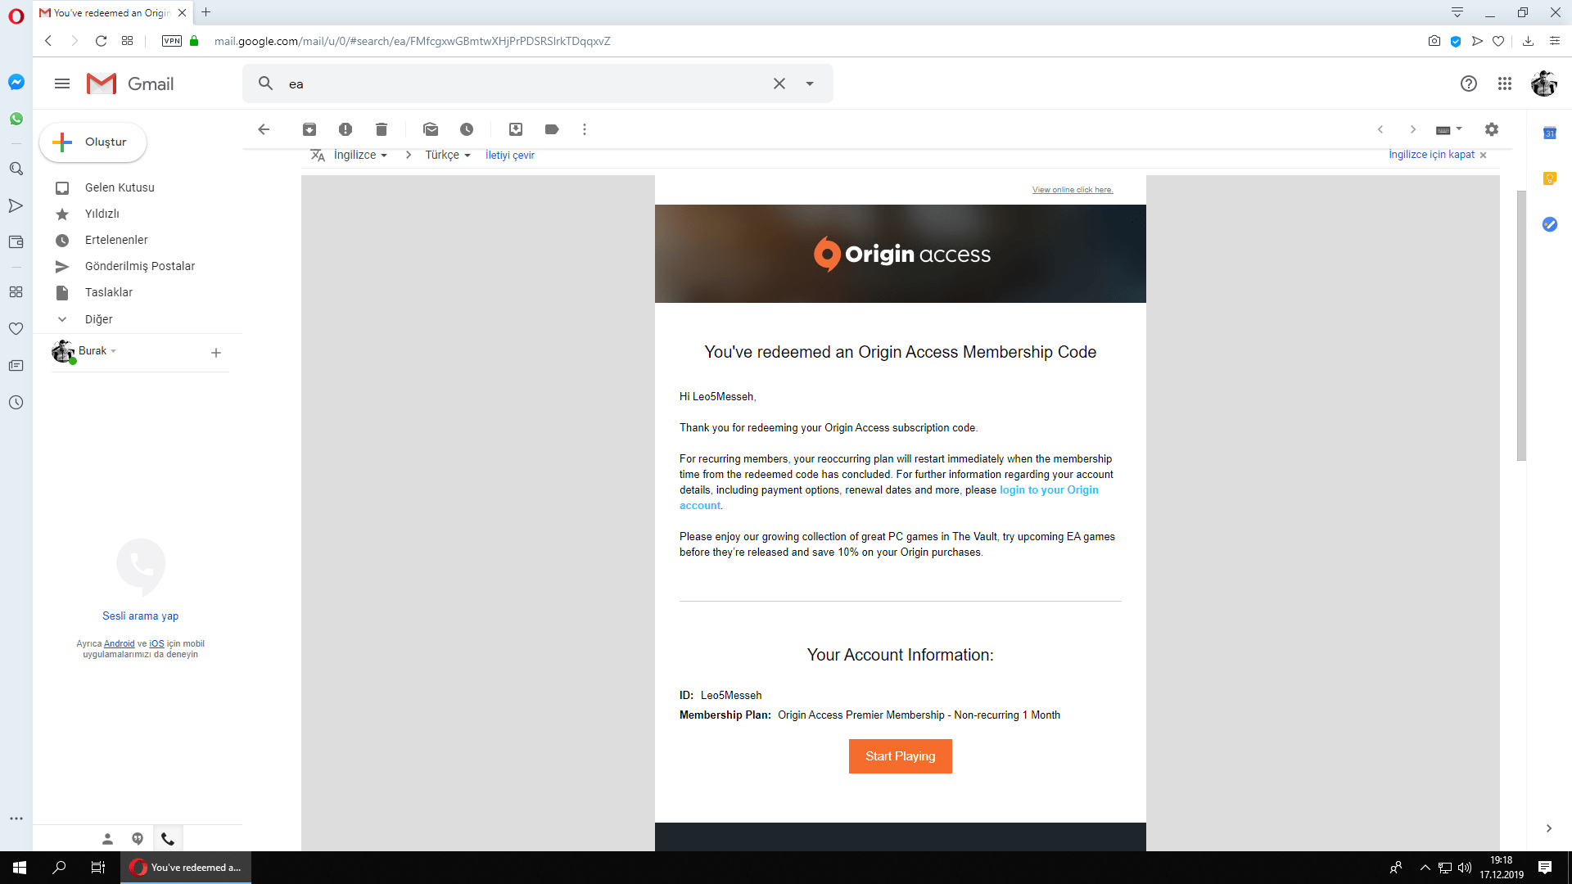Screen dimensions: 1572x884
Task: Open Messenger in Opera sidebar
Action: click(16, 82)
